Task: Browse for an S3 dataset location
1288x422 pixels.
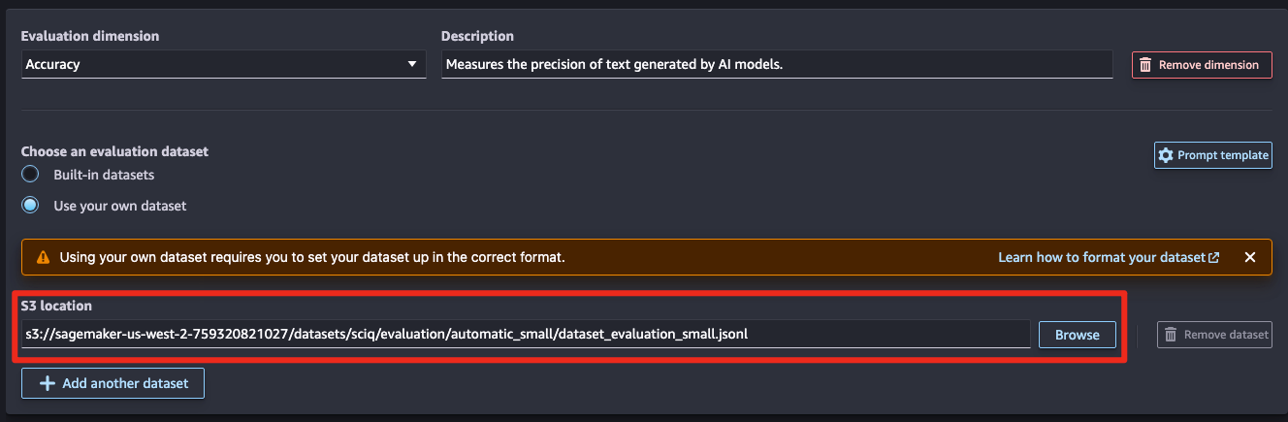Action: coord(1078,335)
